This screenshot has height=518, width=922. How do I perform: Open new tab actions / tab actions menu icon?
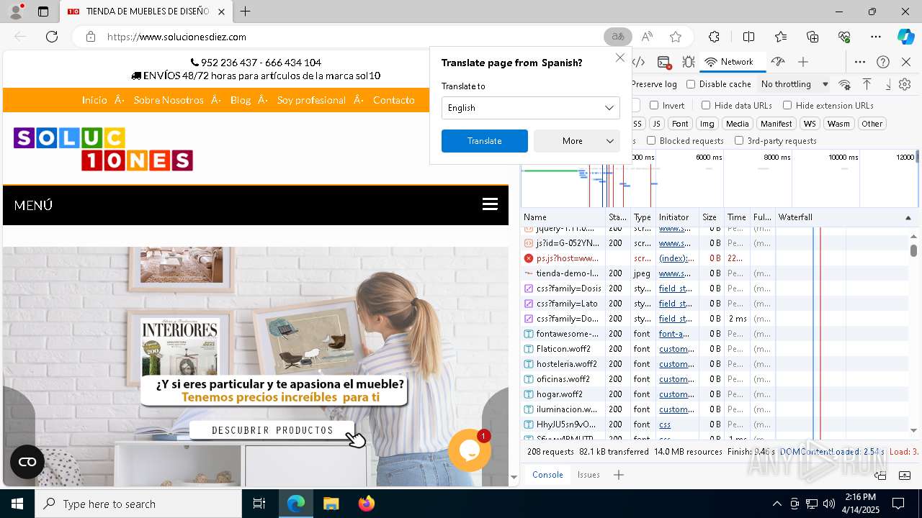point(42,12)
